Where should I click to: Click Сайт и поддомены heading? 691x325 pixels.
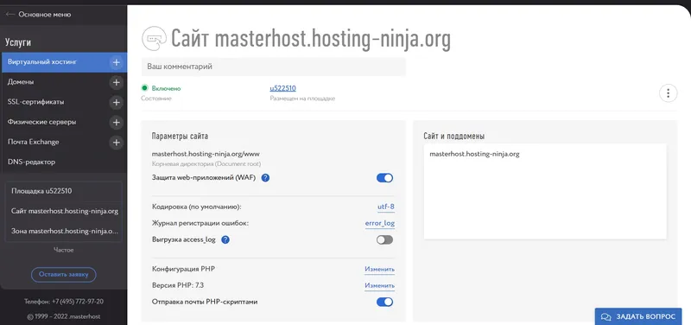pos(454,136)
